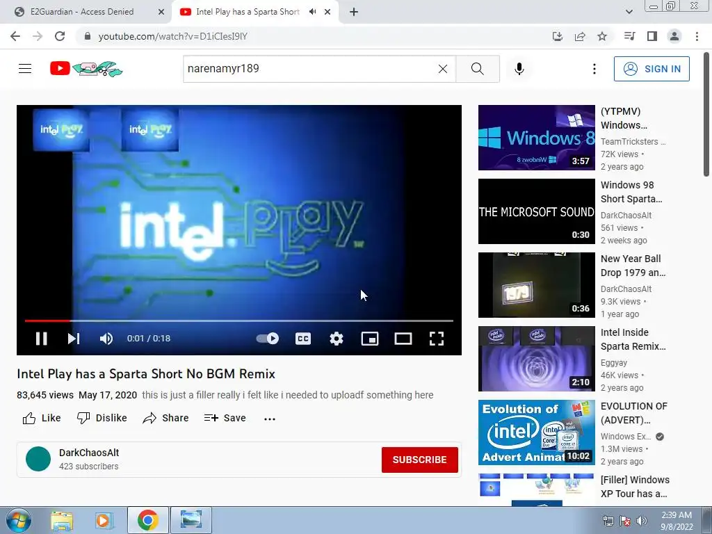Skip to next video in player
This screenshot has height=534, width=712.
[74, 339]
